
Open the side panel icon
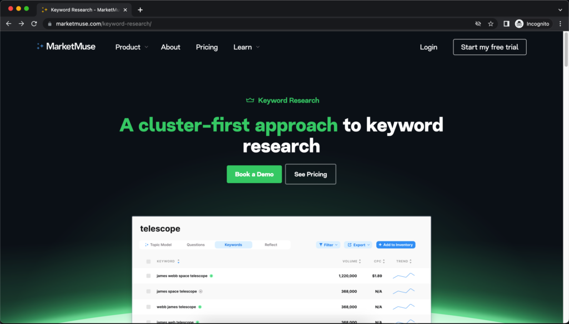point(506,23)
